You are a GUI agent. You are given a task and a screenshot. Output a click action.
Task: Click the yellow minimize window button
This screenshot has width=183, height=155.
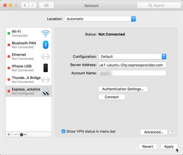(x=10, y=5)
